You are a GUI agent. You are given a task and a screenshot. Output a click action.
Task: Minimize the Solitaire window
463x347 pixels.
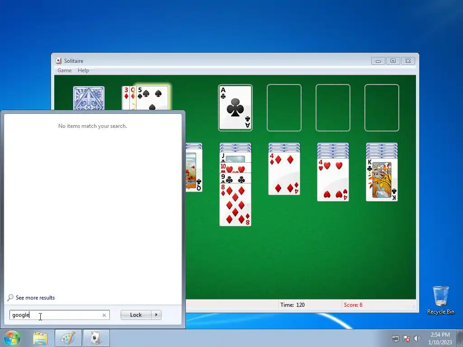(x=378, y=61)
